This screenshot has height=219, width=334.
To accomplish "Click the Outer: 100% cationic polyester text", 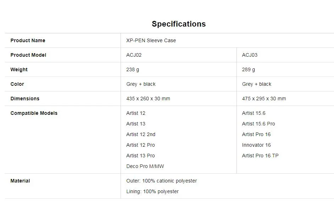I will [x=161, y=181].
